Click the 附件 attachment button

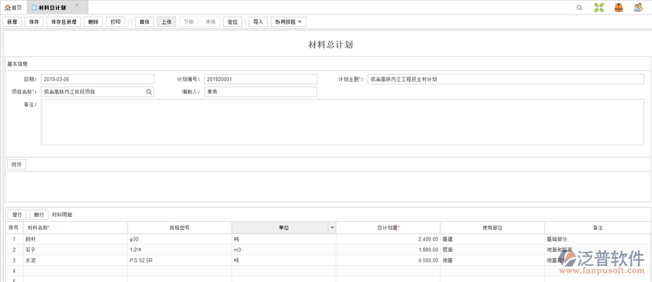coord(17,164)
